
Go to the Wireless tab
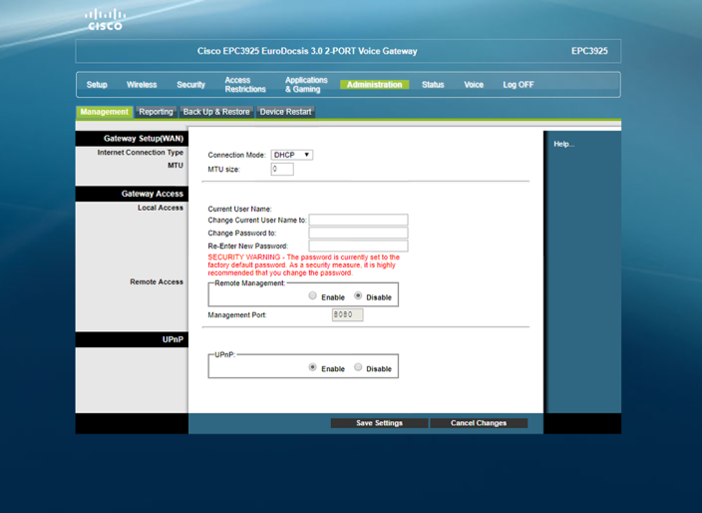142,85
